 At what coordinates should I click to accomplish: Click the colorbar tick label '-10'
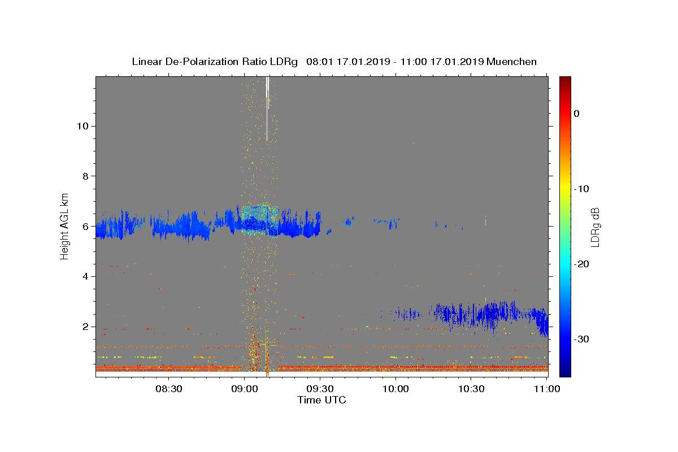tap(580, 189)
